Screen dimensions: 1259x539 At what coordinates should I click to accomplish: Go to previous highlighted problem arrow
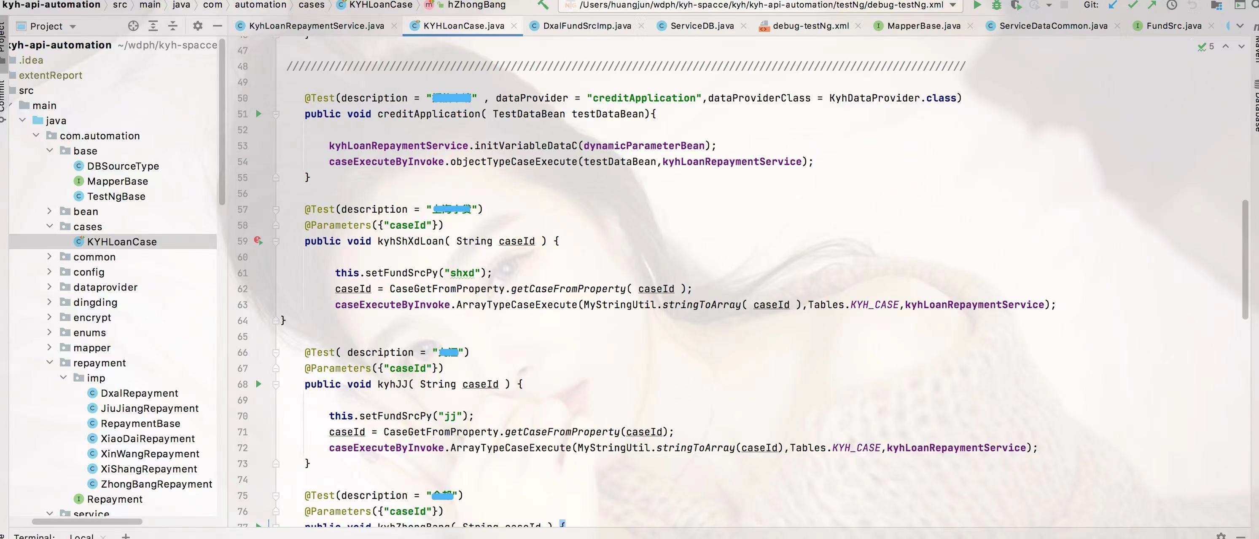(1226, 46)
